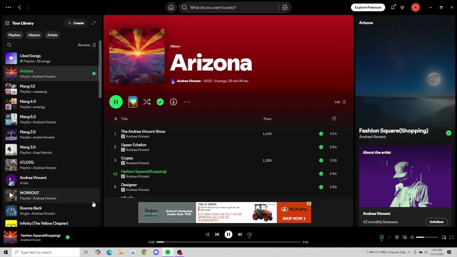Image resolution: width=457 pixels, height=257 pixels.
Task: Open the Queue icon
Action: (397, 237)
